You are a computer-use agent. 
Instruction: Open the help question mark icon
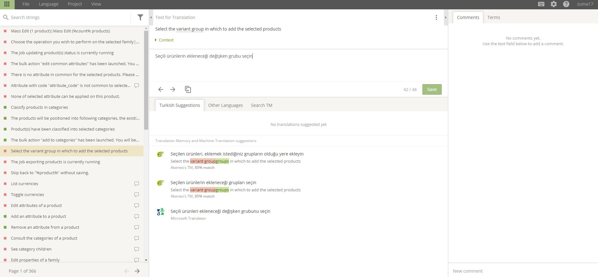566,4
